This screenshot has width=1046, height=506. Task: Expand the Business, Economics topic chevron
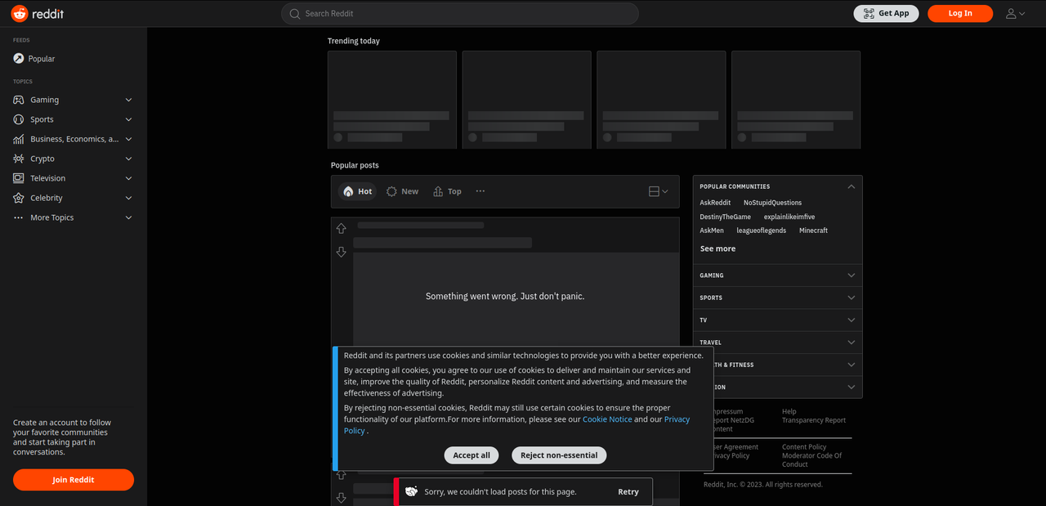(x=128, y=139)
